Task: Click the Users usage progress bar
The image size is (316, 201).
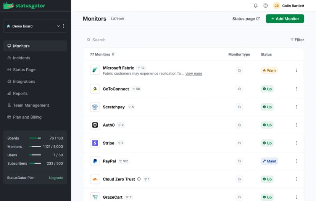Action: [35, 155]
